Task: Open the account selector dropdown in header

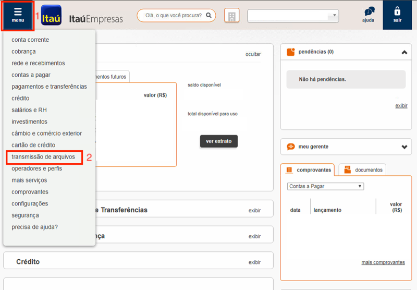Action: pyautogui.click(x=293, y=16)
